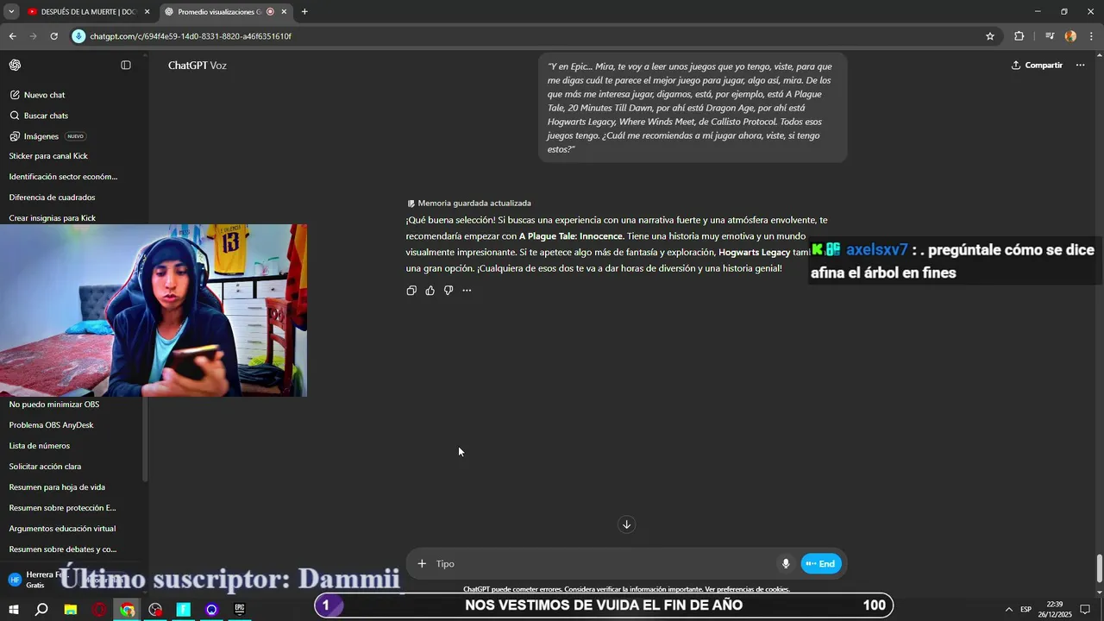Copy the assistant response
The height and width of the screenshot is (621, 1104).
coord(411,291)
